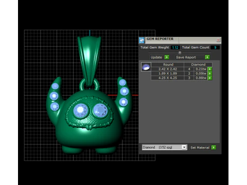Open the Diamond material dropdown
247x185 pixels.
184,147
